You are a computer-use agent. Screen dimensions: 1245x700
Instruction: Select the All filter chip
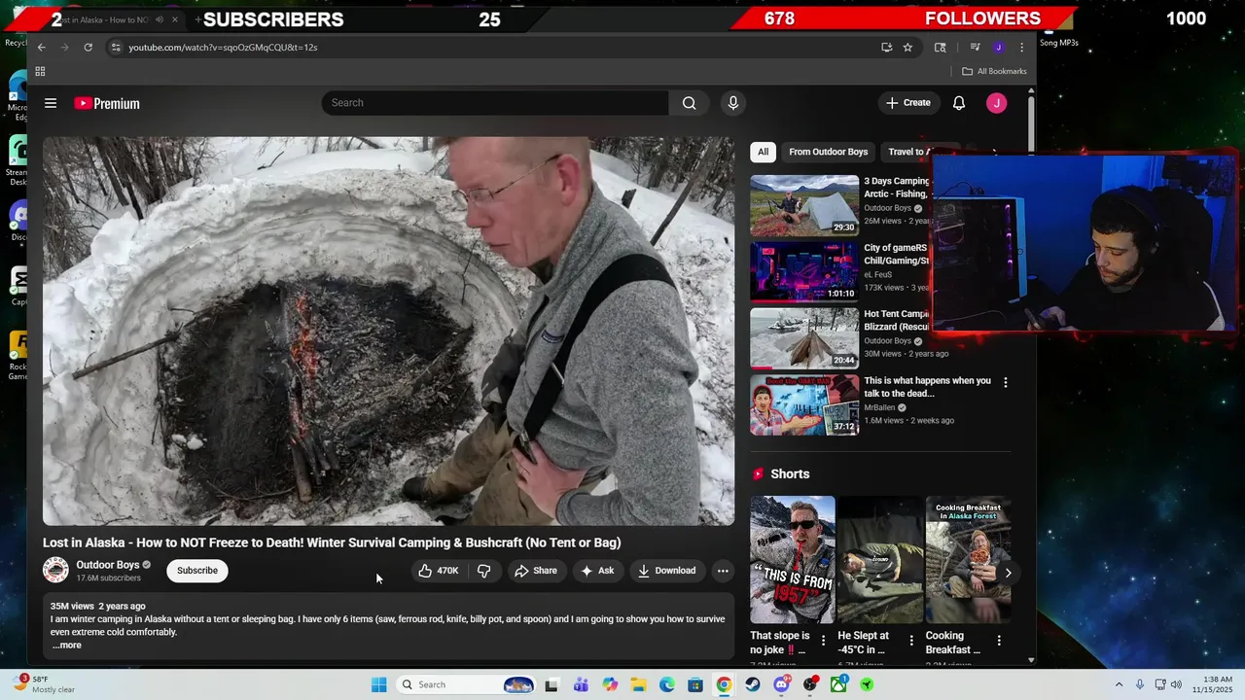[x=763, y=152]
